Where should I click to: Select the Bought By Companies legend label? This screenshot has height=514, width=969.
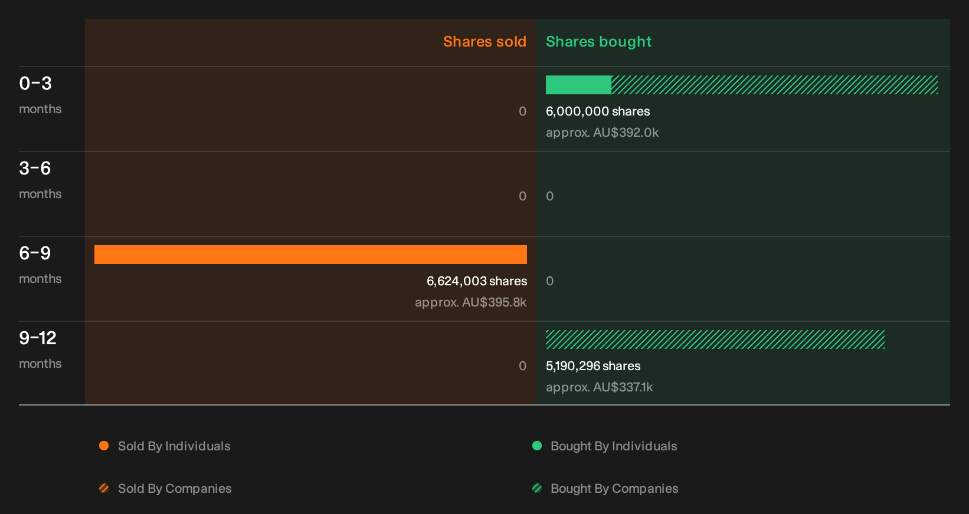(614, 489)
